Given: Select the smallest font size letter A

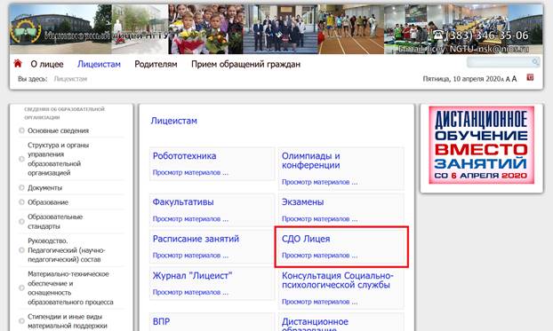Looking at the screenshot, I should tap(502, 80).
